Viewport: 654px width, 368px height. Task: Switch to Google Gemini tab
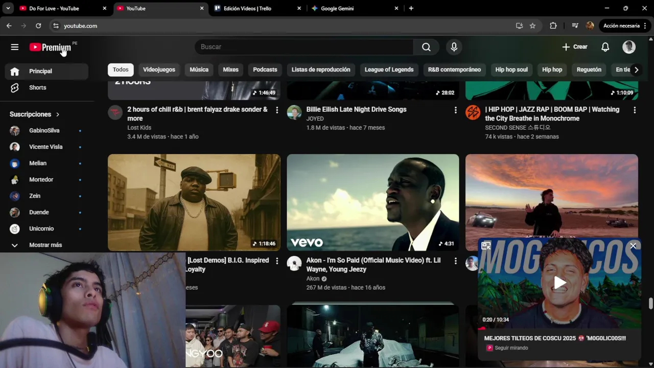pyautogui.click(x=355, y=8)
